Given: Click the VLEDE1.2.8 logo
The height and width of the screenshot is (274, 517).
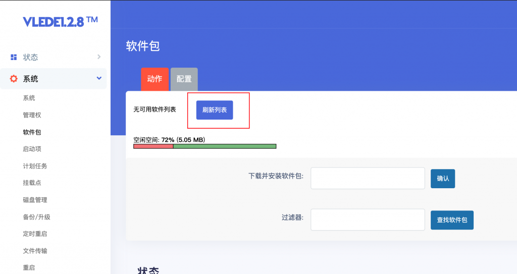Looking at the screenshot, I should [60, 21].
